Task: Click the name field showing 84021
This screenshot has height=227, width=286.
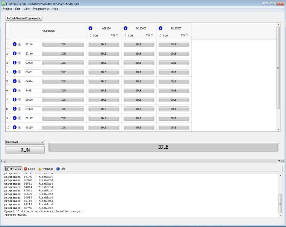Action: tap(33, 90)
